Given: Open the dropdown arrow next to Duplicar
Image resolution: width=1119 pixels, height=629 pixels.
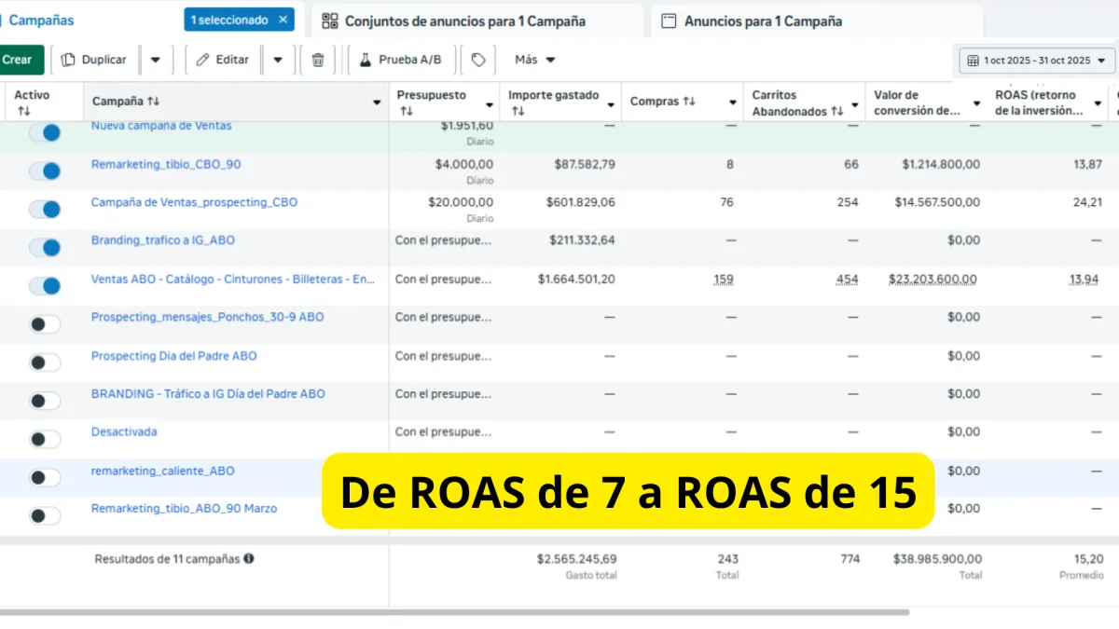Looking at the screenshot, I should pyautogui.click(x=155, y=60).
